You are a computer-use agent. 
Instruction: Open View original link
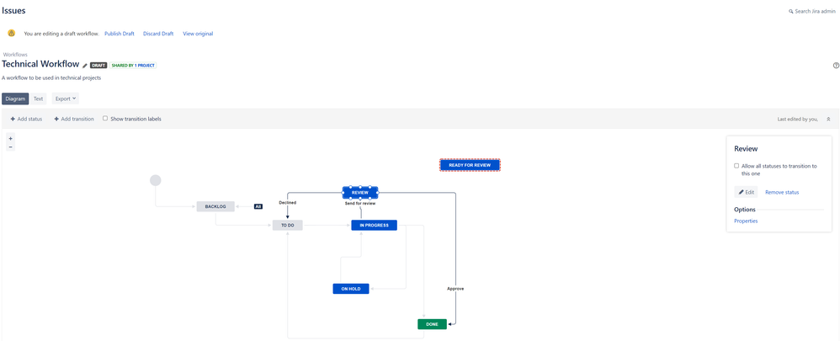coord(198,34)
